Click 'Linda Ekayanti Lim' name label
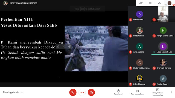175x98 pixels. (164, 52)
